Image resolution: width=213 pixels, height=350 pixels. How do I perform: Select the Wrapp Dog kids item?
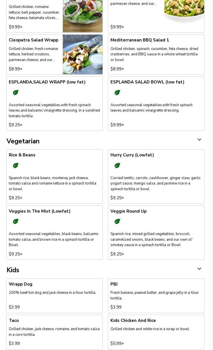point(55,296)
